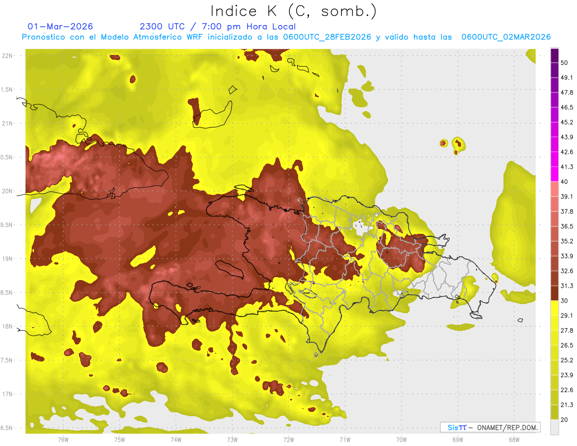Click the longitude axis label "73W"
The image size is (577, 446).
point(232,440)
